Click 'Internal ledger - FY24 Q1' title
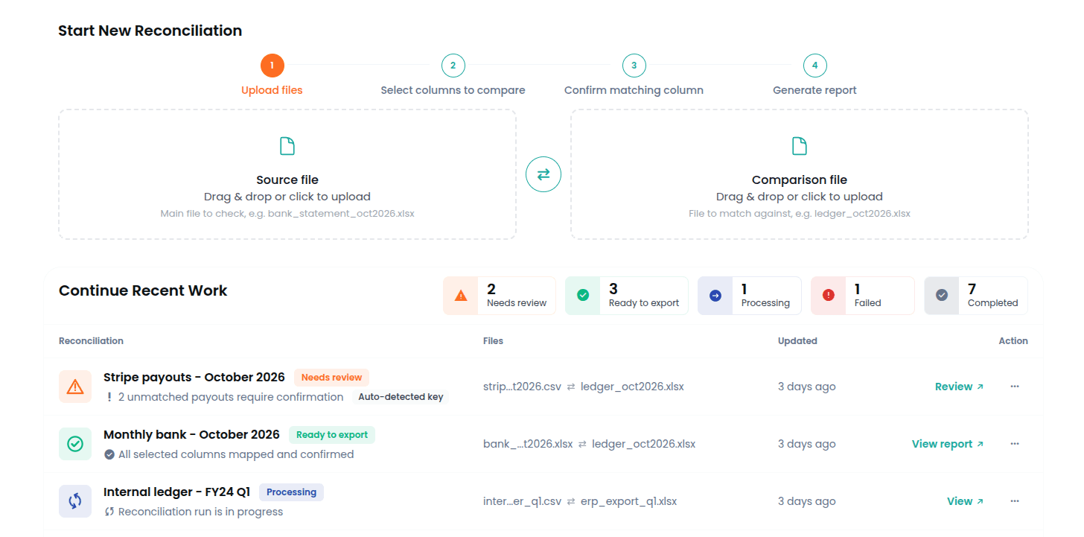 coord(176,492)
